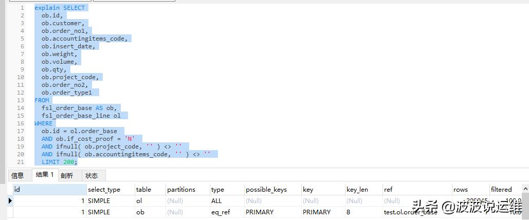Screen dimensions: 529x220
Task: Click the partitions column header
Action: (188, 189)
